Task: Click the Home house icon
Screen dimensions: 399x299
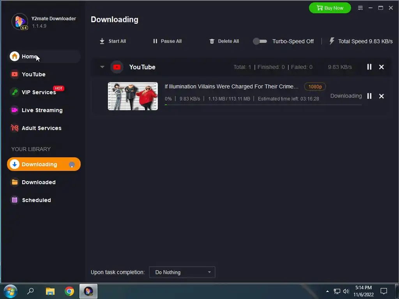Action: 14,56
